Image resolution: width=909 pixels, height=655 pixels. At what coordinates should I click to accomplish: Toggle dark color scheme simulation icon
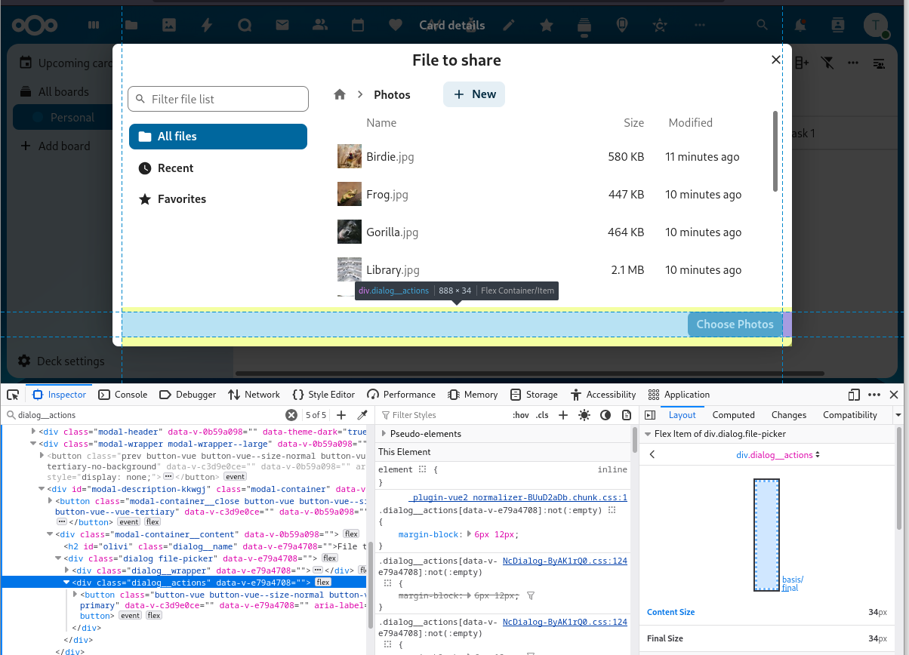[x=605, y=415]
